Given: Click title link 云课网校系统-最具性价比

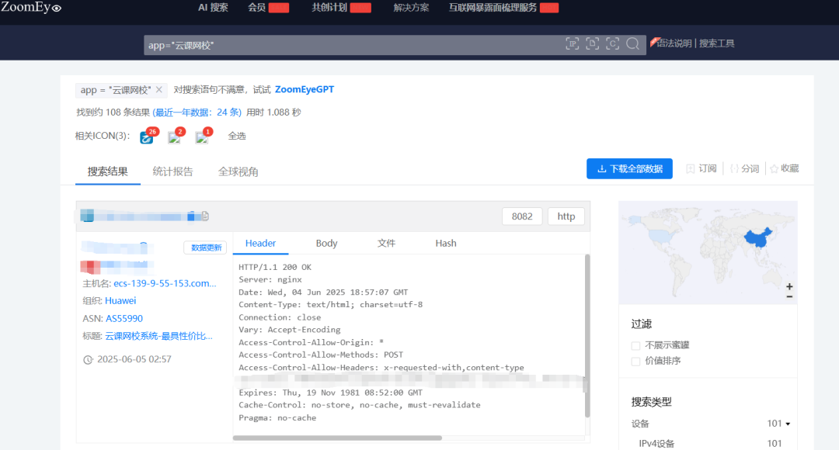Looking at the screenshot, I should click(158, 336).
